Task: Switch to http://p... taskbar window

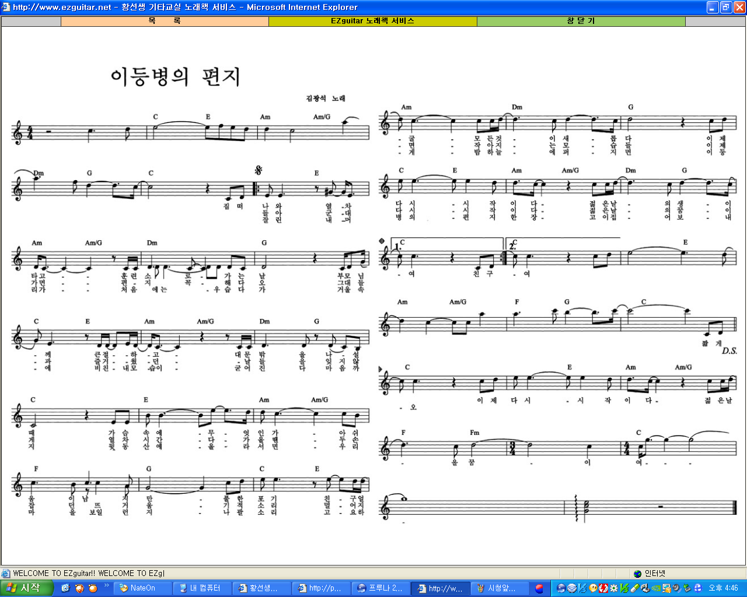Action: point(322,588)
